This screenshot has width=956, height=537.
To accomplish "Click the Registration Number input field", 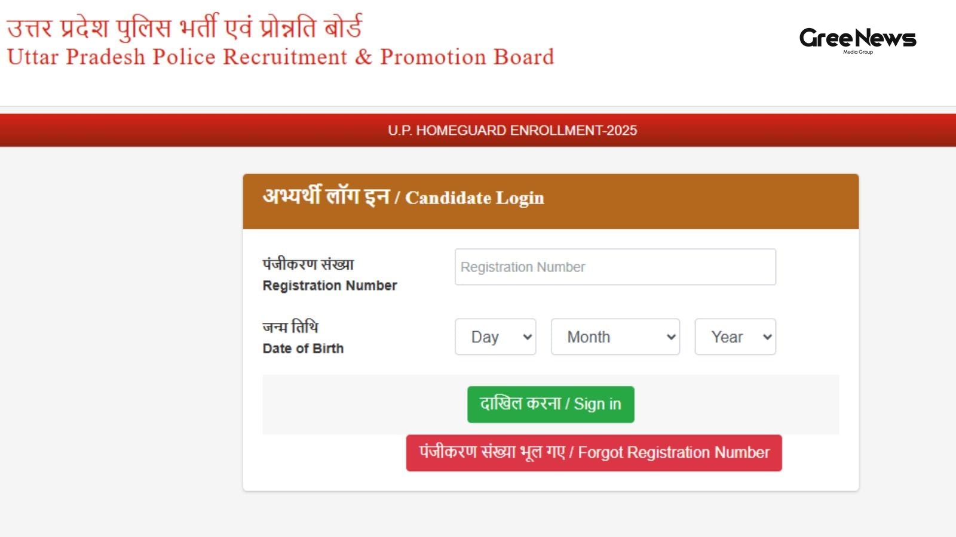I will [615, 267].
